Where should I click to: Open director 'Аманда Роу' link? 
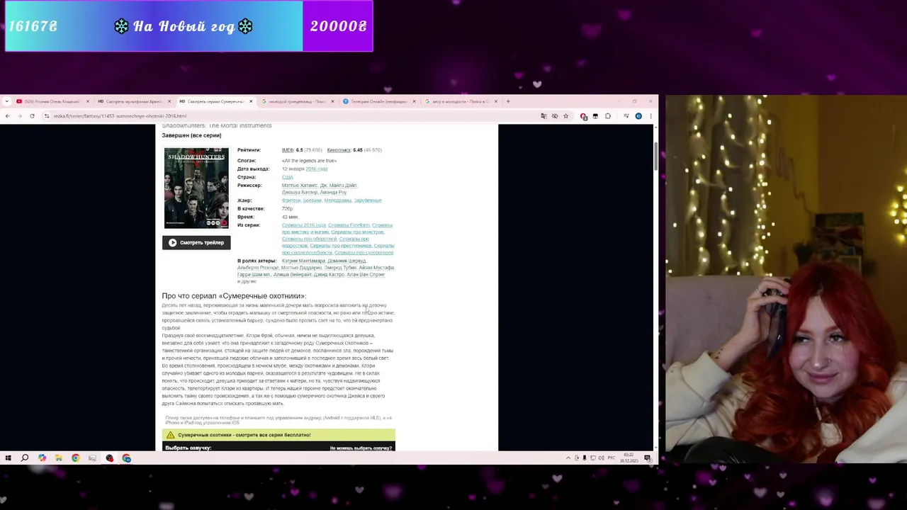[333, 193]
